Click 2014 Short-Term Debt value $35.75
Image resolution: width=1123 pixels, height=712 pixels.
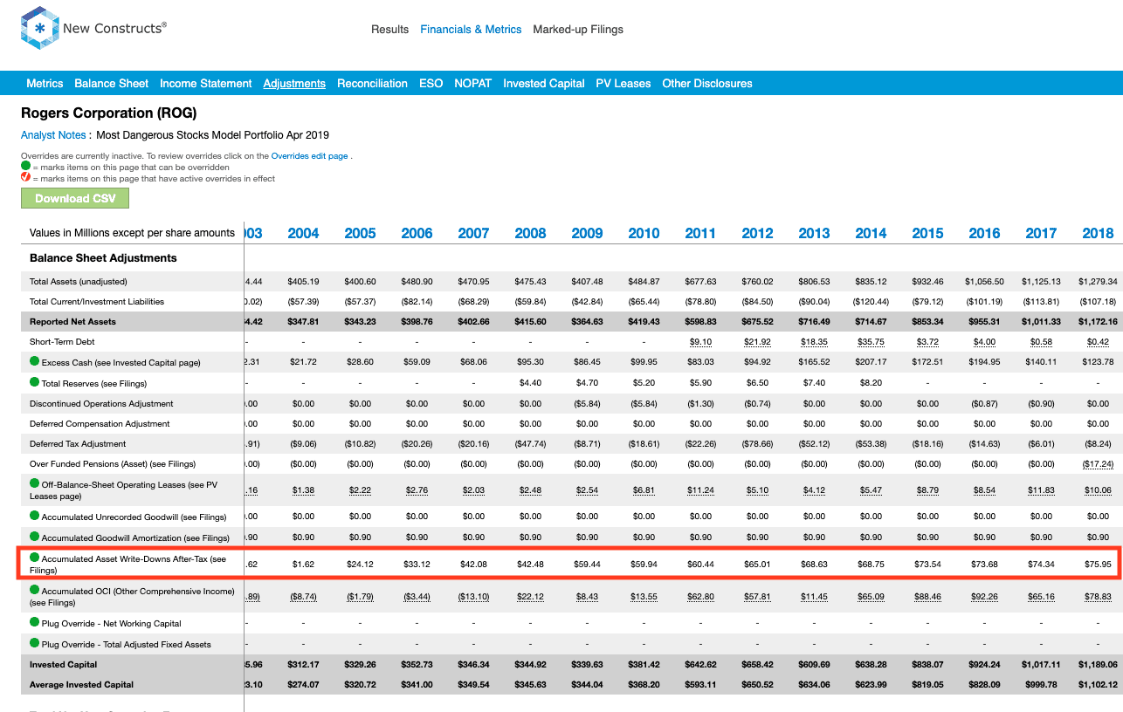coord(871,342)
